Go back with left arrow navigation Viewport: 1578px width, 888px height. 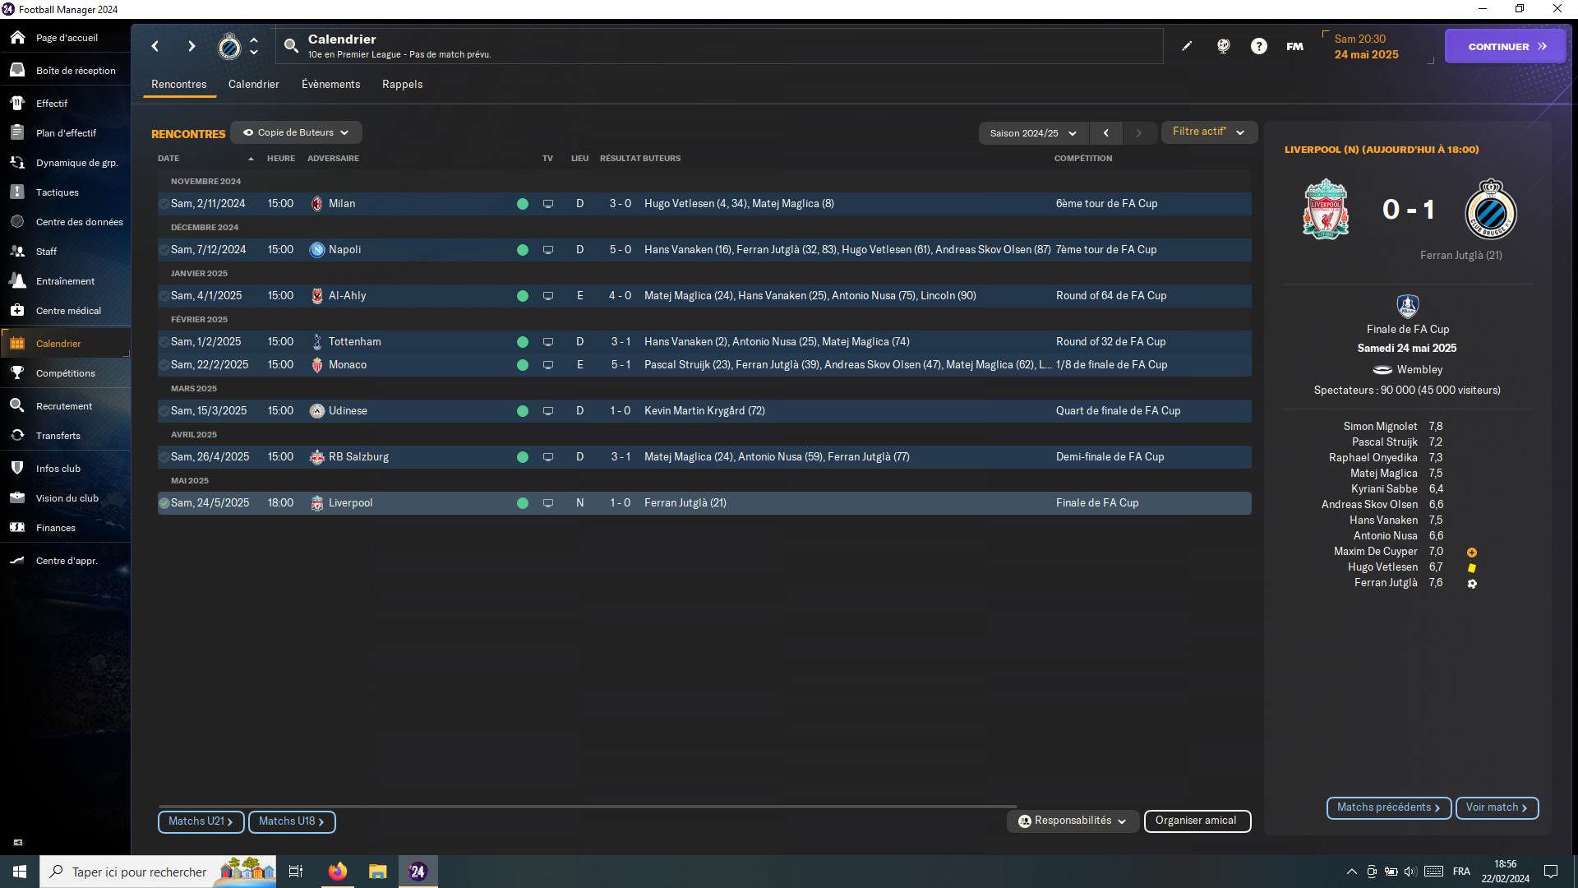coord(155,47)
